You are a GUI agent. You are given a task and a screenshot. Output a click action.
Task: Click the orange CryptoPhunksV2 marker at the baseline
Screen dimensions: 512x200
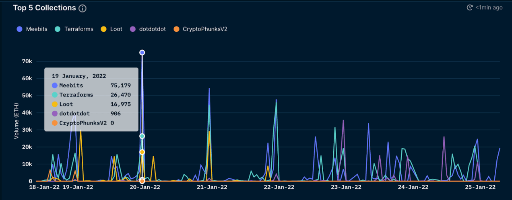click(142, 181)
